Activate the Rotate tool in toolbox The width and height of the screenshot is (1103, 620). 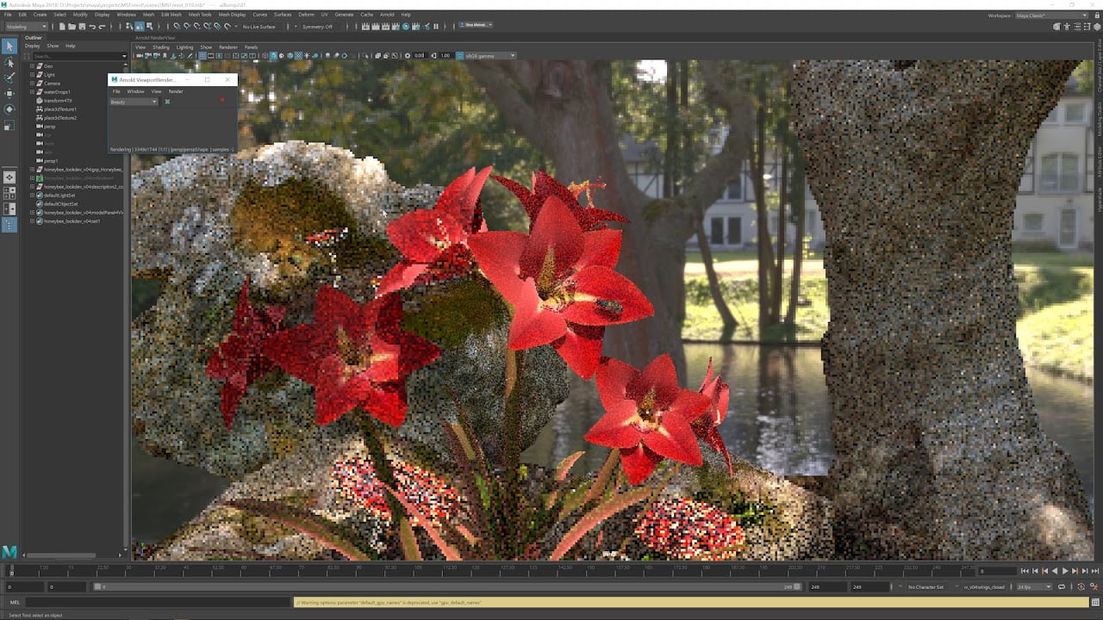(x=9, y=109)
